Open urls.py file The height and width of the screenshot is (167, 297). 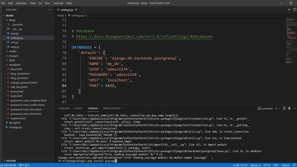click(x=14, y=42)
